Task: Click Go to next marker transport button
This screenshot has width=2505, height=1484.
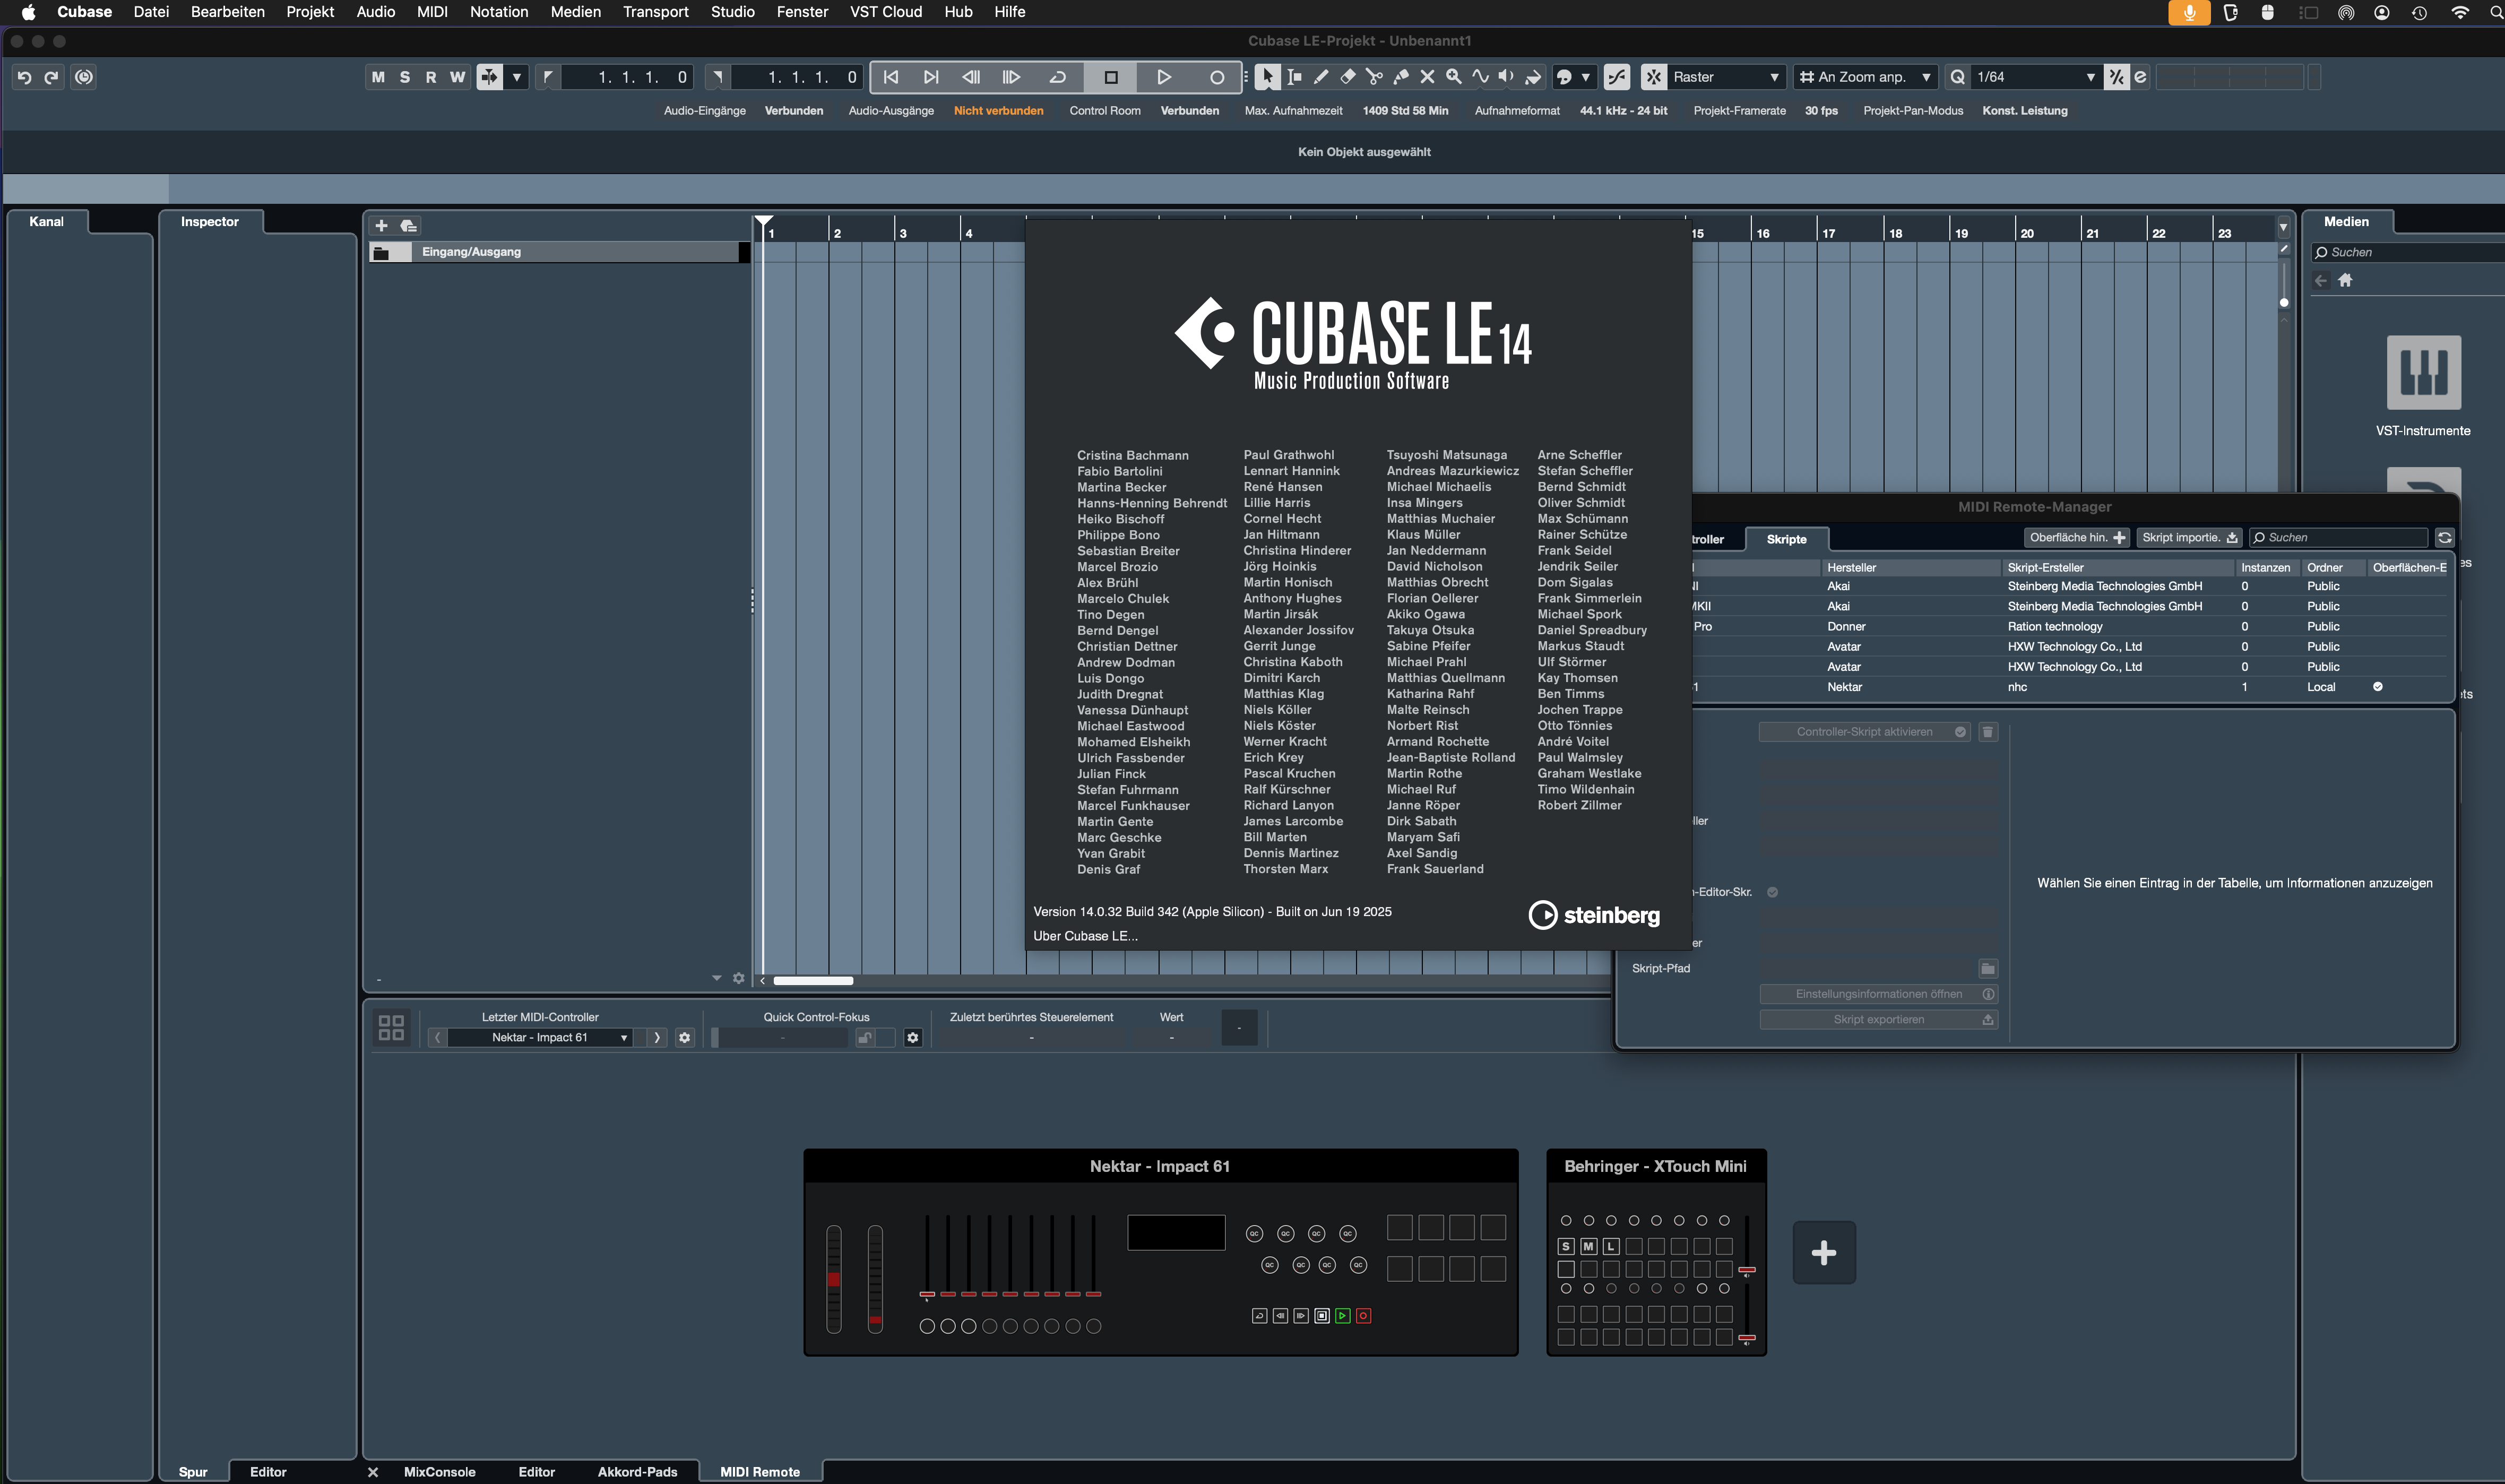Action: 931,77
